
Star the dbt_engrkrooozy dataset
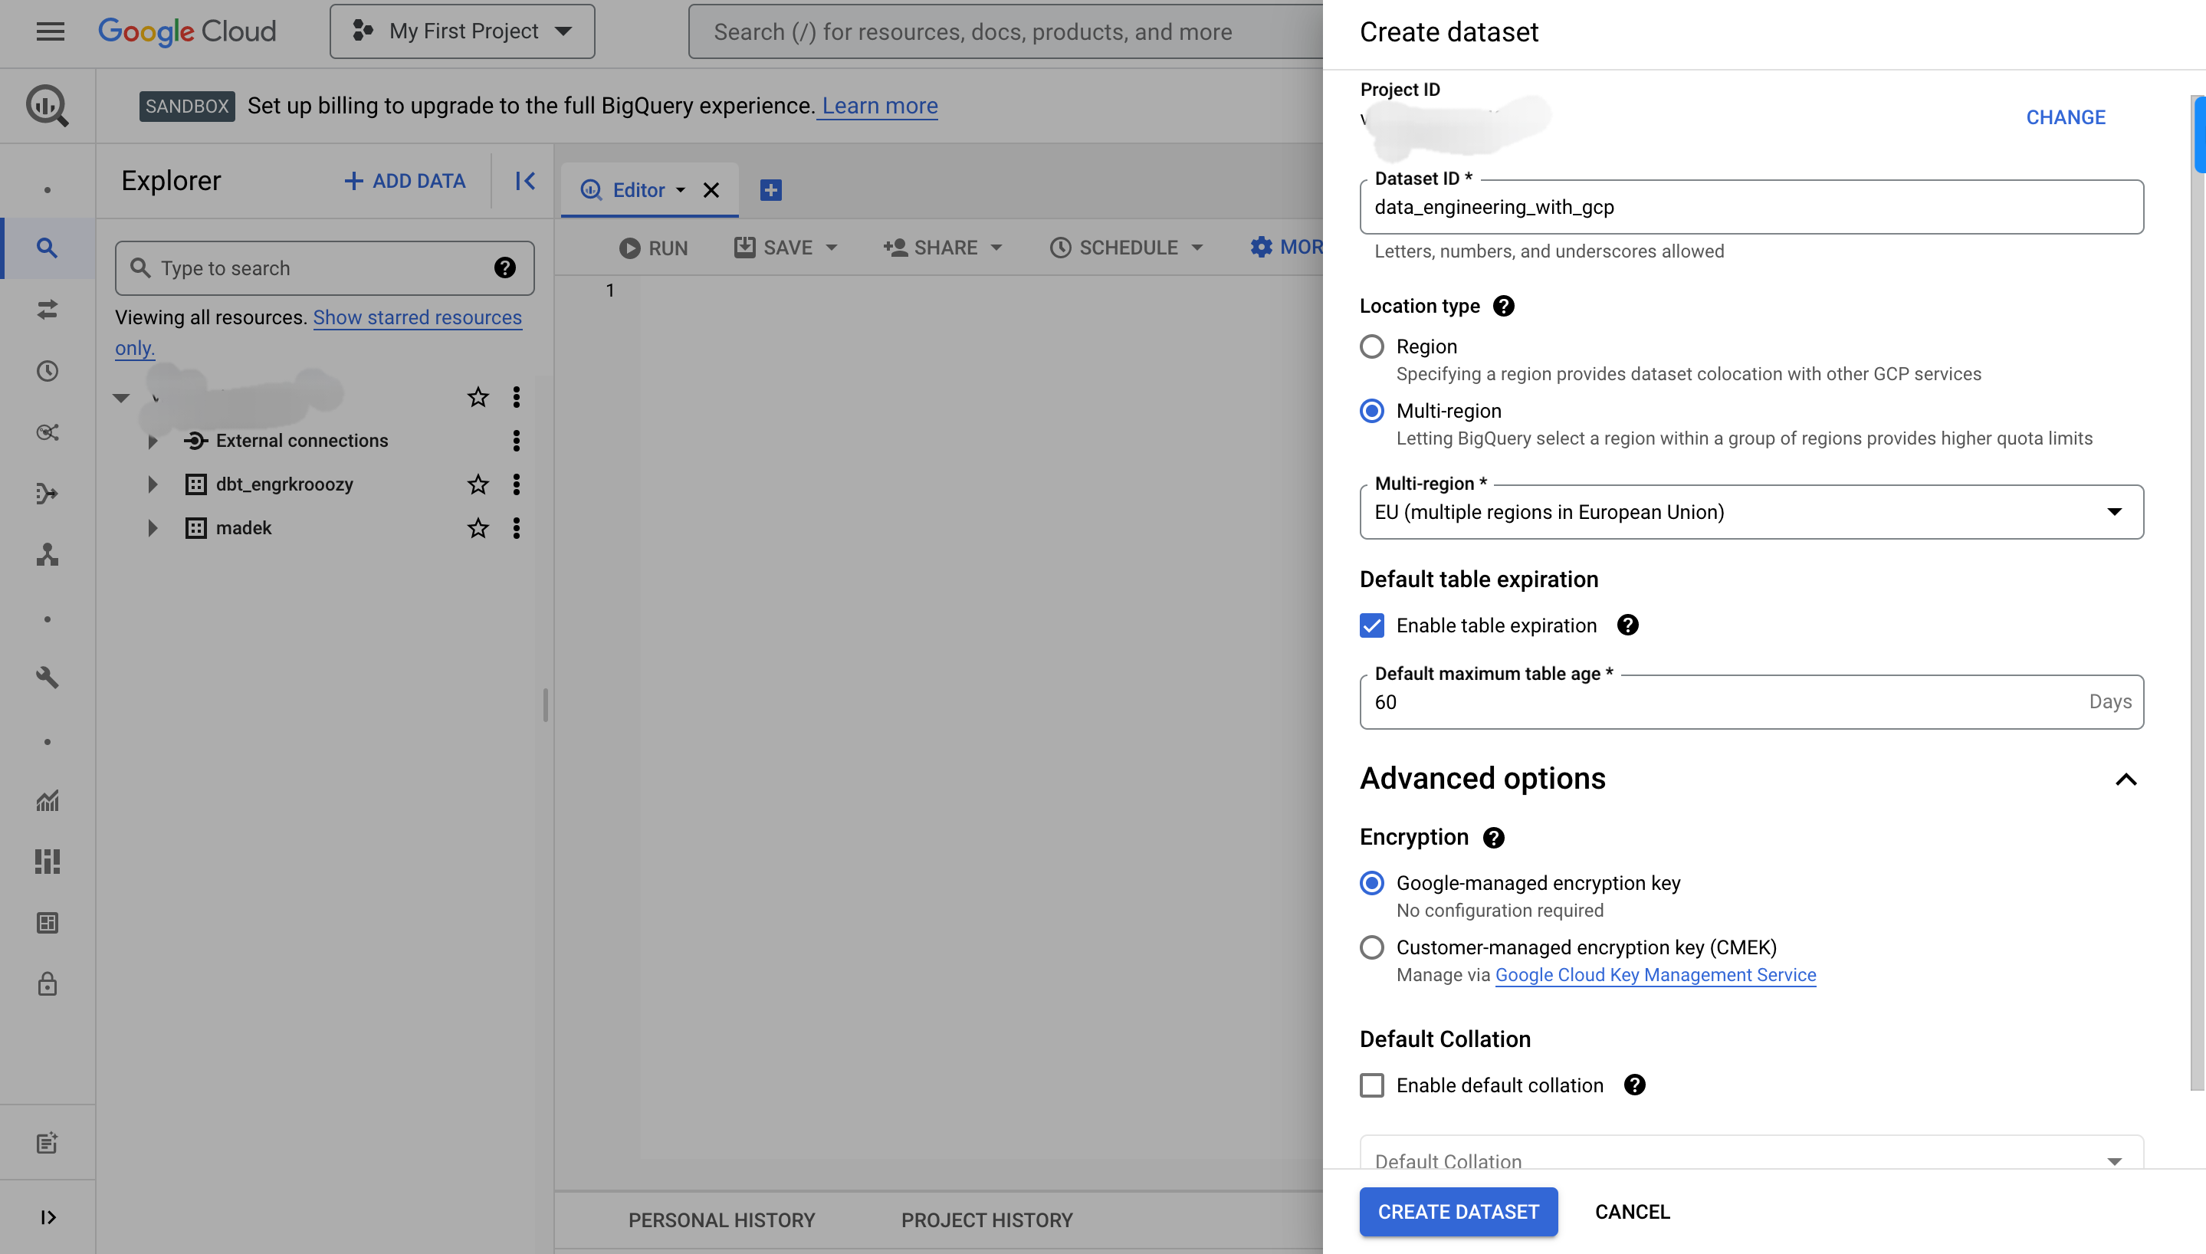tap(478, 484)
